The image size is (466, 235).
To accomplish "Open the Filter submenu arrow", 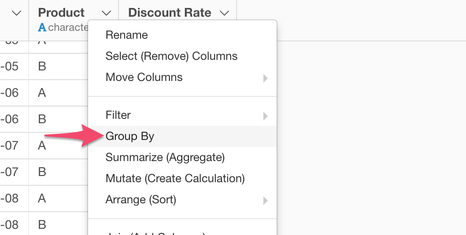I will 265,116.
